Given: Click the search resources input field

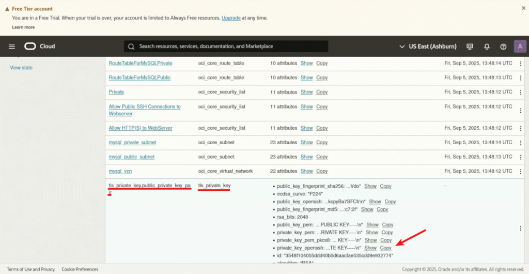Looking at the screenshot, I should point(226,47).
